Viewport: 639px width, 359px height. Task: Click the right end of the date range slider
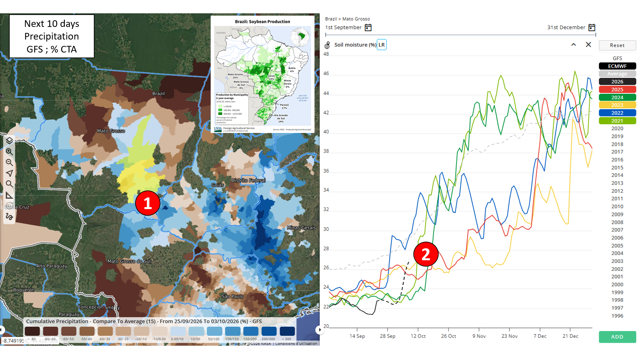[x=595, y=35]
